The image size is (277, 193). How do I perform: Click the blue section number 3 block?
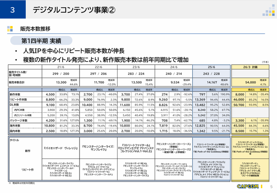click(13, 10)
